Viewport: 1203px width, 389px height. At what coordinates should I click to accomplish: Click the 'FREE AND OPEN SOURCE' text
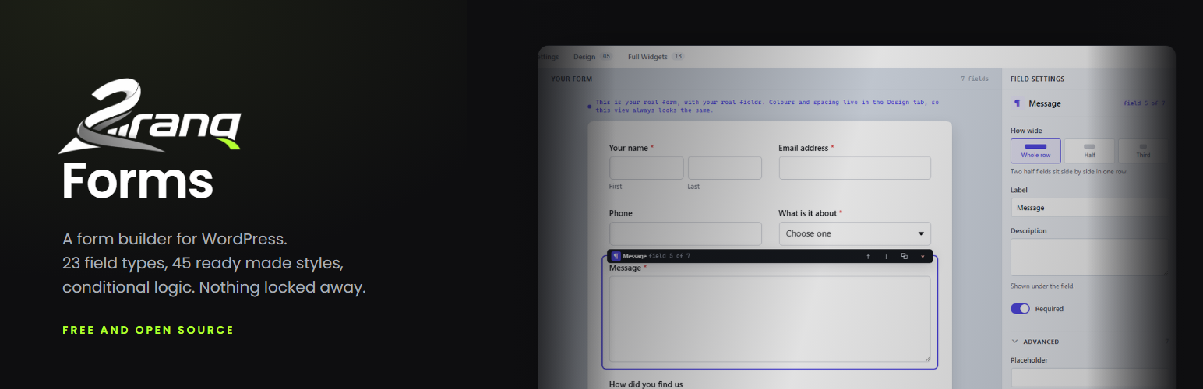(x=148, y=330)
